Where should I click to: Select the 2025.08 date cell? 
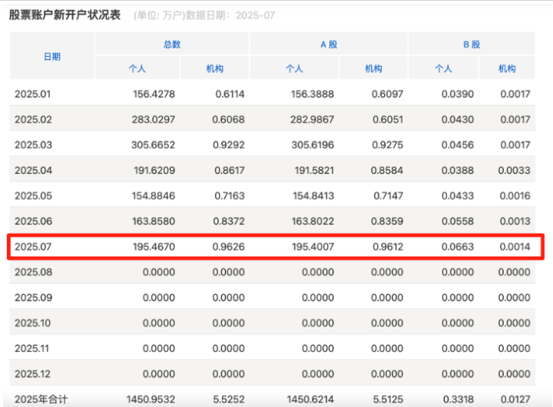pos(33,272)
